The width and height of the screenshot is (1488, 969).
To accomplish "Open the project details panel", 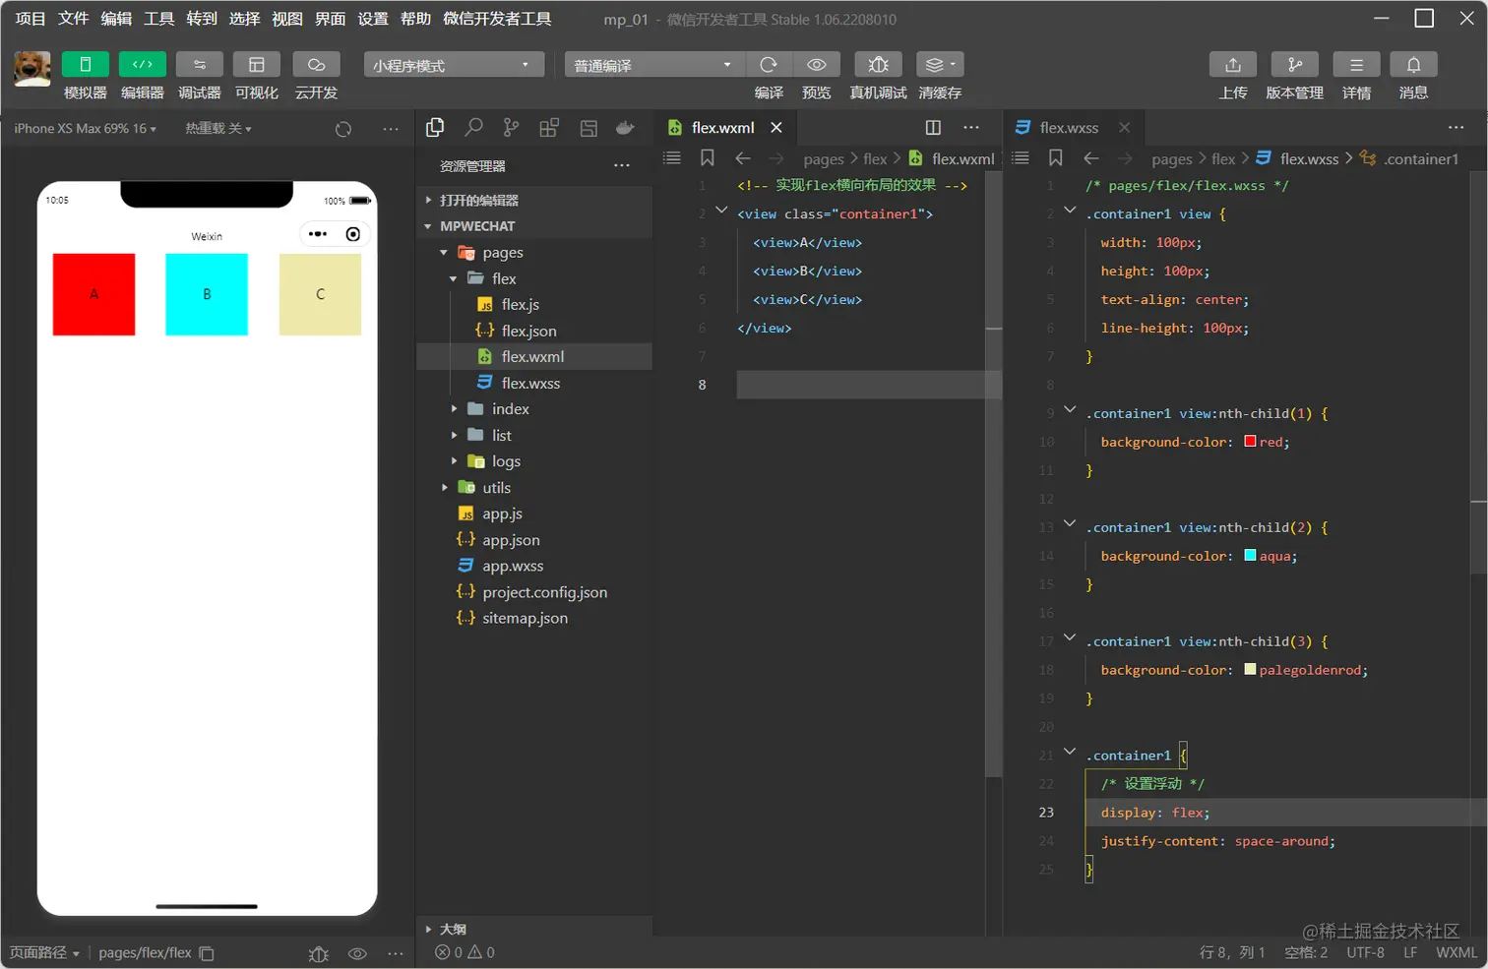I will (1356, 64).
